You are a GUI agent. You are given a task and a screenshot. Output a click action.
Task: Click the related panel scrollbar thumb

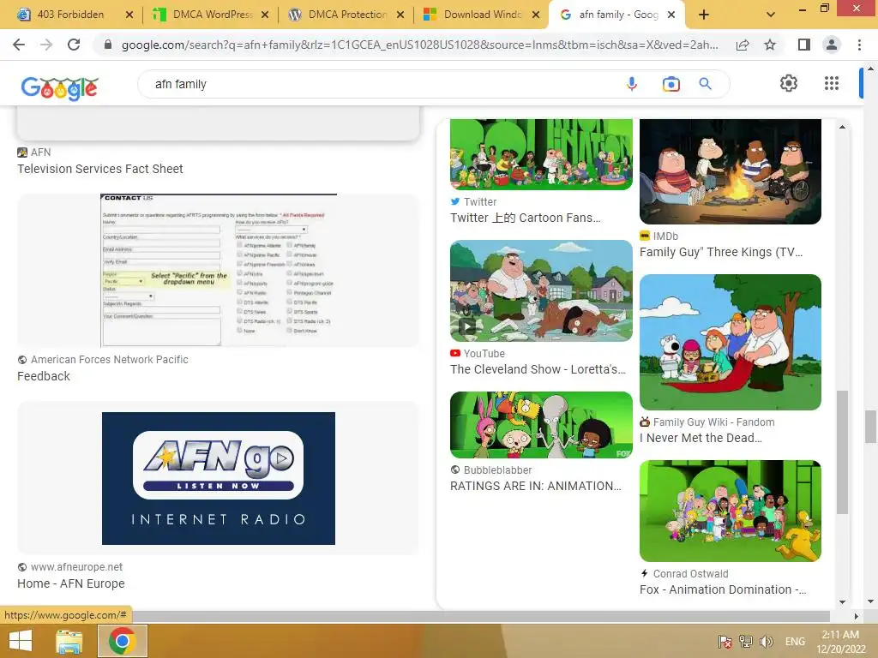coord(842,452)
